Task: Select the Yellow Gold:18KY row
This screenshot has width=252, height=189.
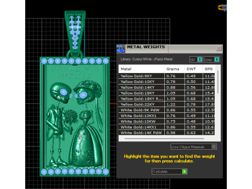Action: pos(167,93)
